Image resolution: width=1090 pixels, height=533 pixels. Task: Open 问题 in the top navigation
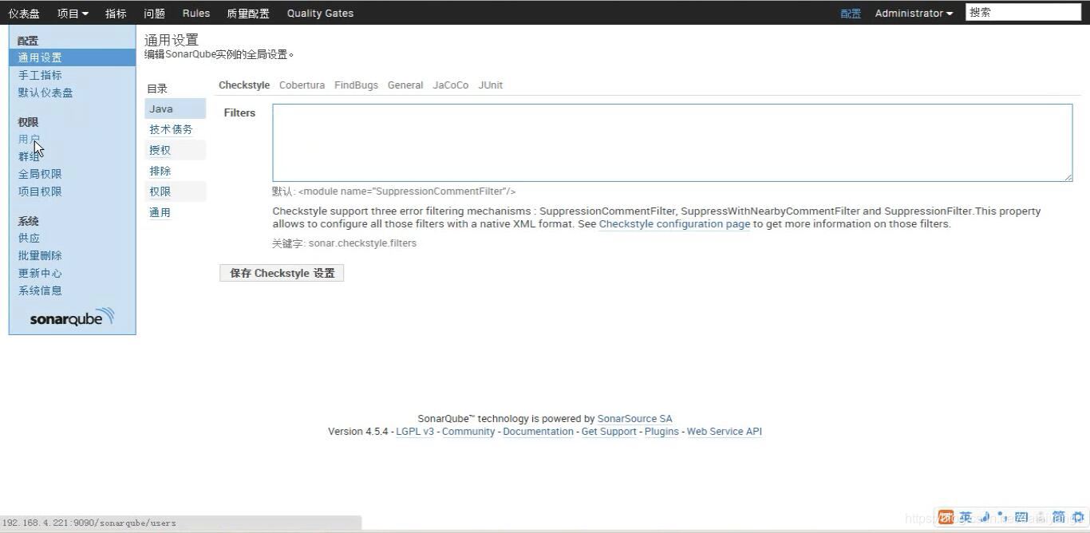(x=154, y=13)
